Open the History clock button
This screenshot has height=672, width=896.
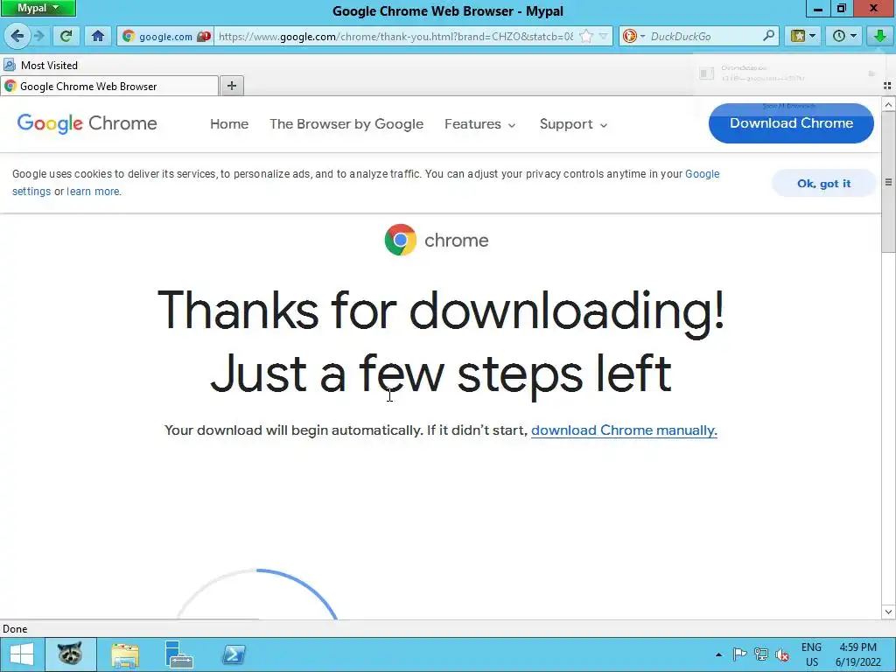click(x=844, y=36)
